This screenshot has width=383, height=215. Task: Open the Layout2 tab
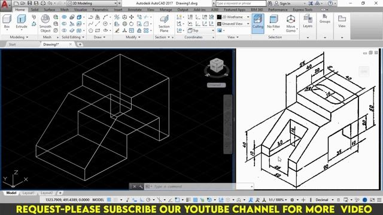pyautogui.click(x=47, y=193)
